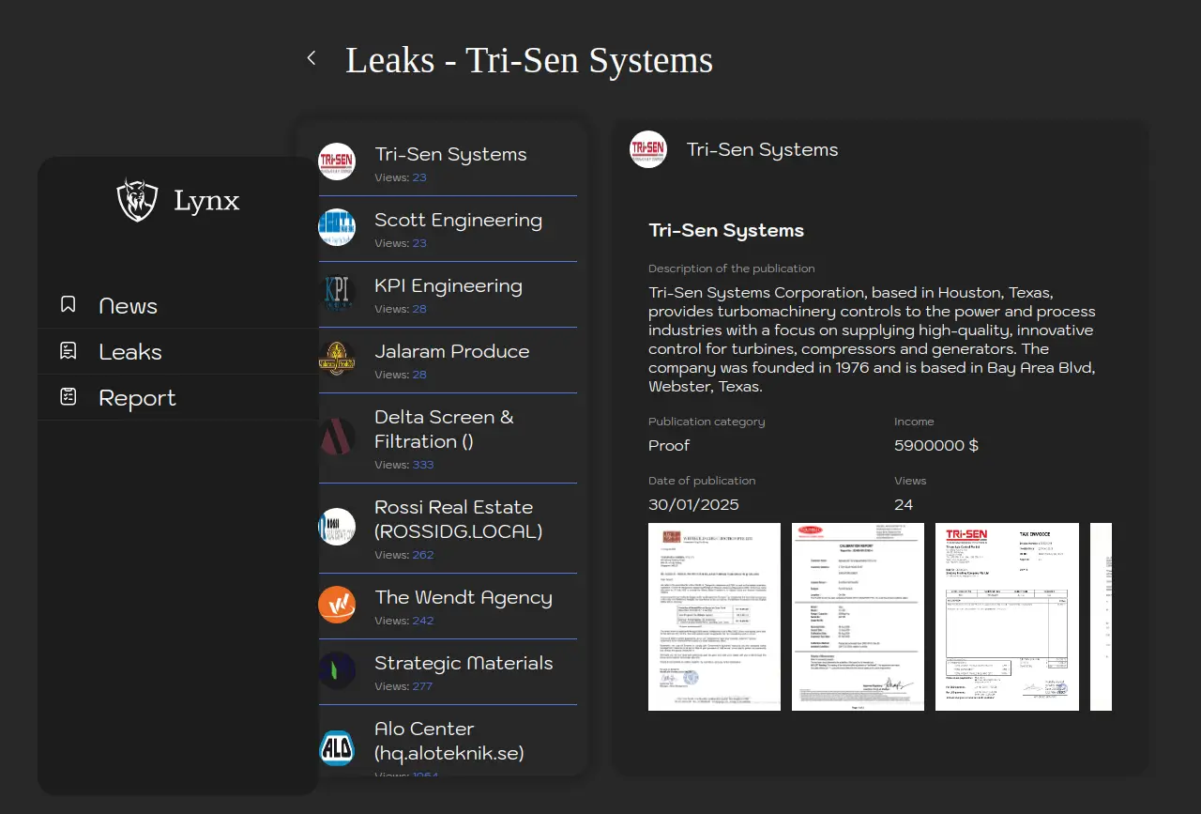This screenshot has width=1201, height=814.
Task: Open the Tri-Sen tax invoice thumbnail
Action: click(x=1007, y=617)
